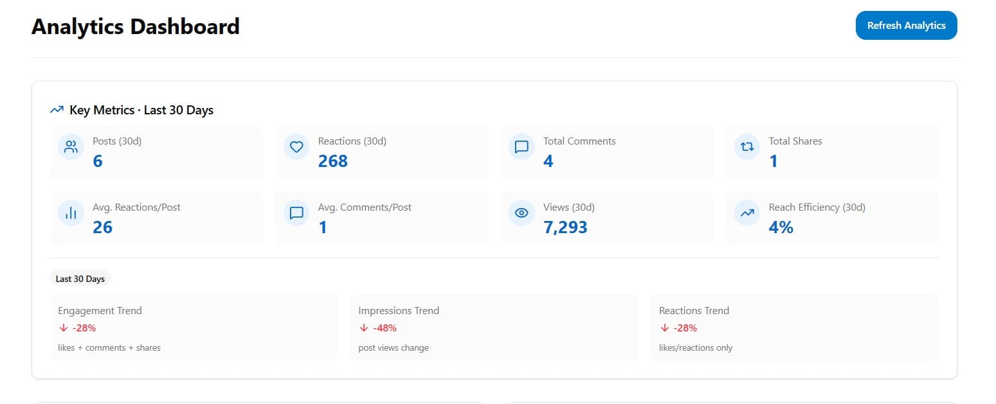The height and width of the screenshot is (404, 996).
Task: Select the people icon beside Posts (30d)
Action: [x=70, y=146]
